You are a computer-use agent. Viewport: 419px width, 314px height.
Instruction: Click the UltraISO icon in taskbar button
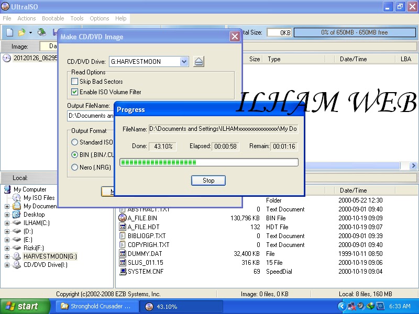coord(149,307)
